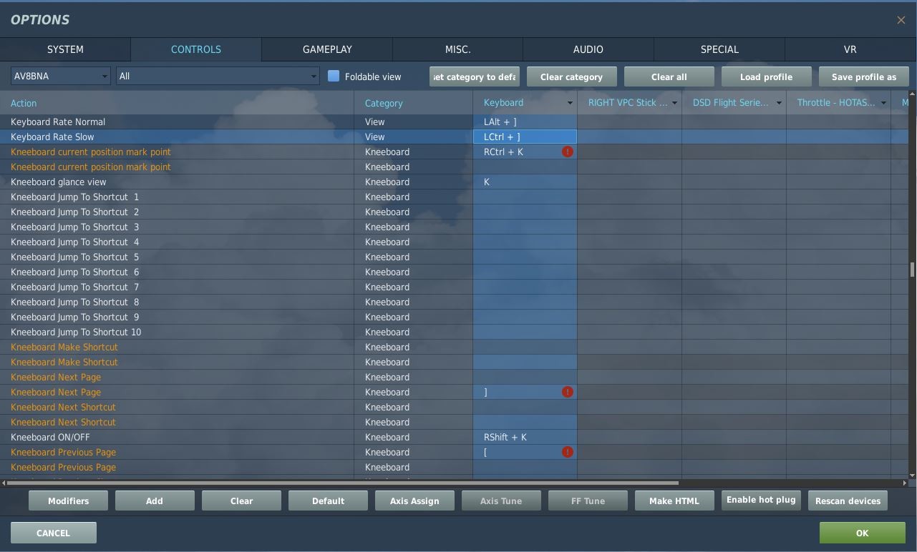Switch to the GAMEPLAY tab

coord(327,49)
